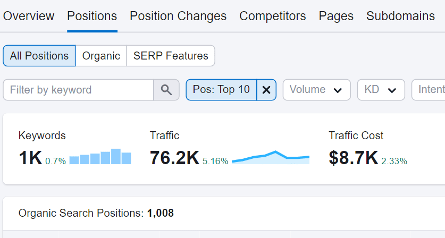Select the Subdomains tab
The height and width of the screenshot is (238, 445).
400,16
